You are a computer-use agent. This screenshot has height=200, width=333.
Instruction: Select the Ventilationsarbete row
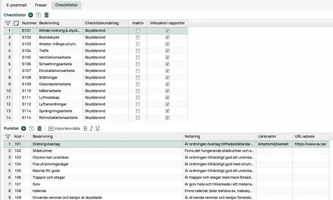click(95, 57)
